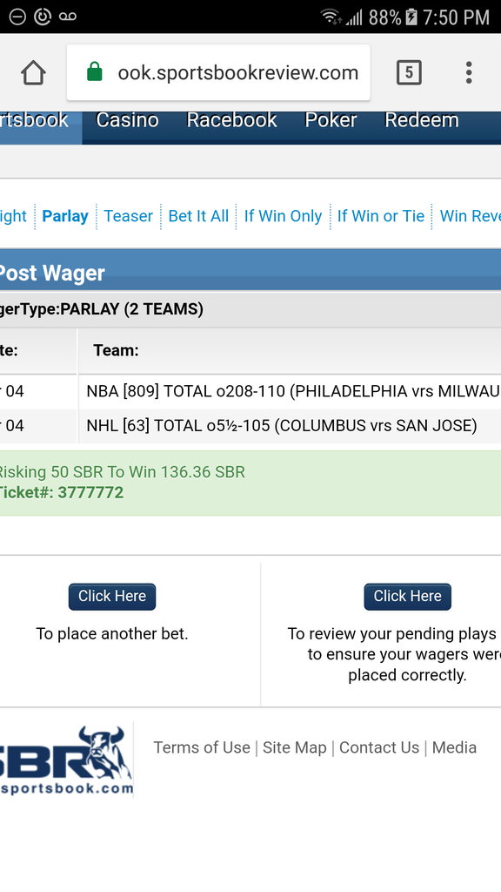The height and width of the screenshot is (892, 501).
Task: Open the browser three-dot menu
Action: click(x=469, y=73)
